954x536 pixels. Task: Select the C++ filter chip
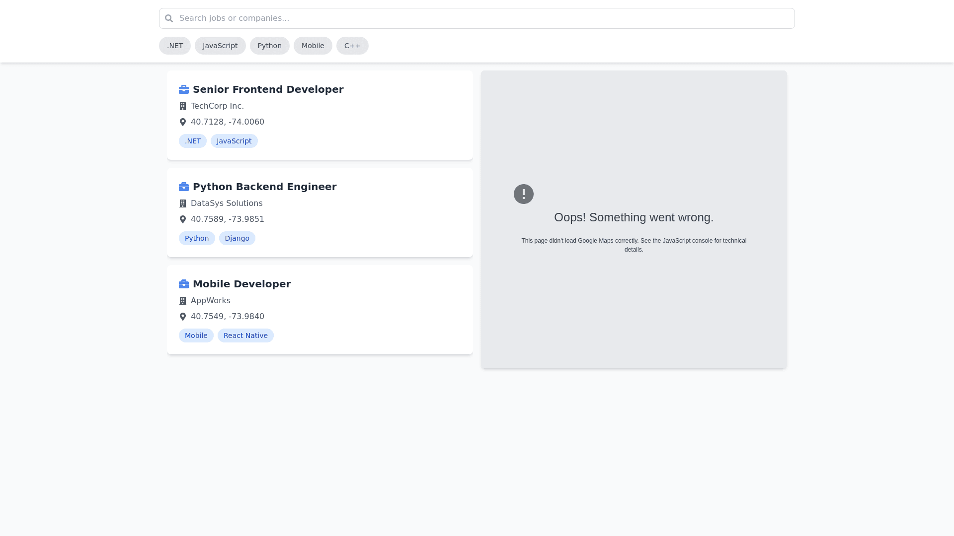[352, 46]
